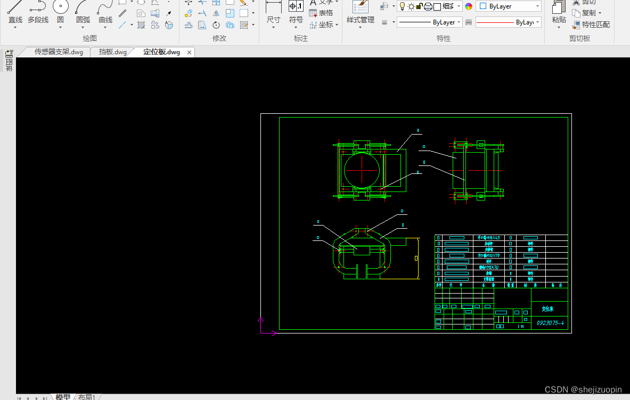Click the 特性匹配 match properties tool

(591, 25)
